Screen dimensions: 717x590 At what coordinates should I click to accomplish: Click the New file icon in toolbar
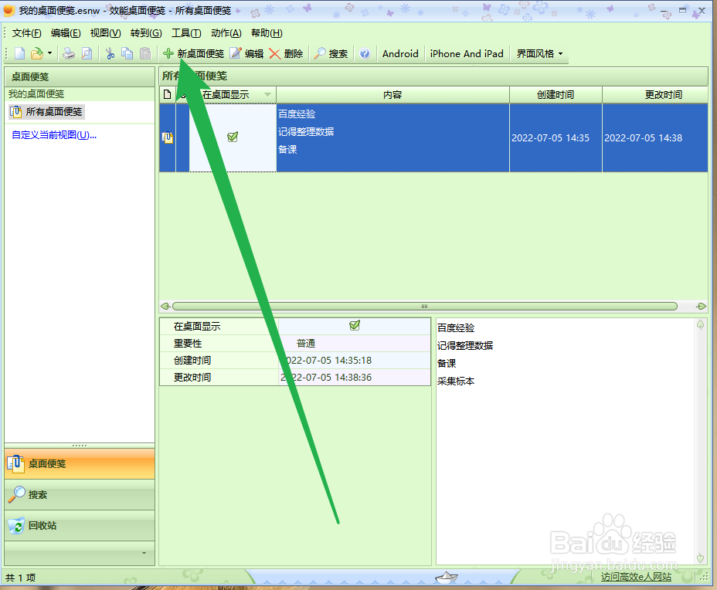[x=19, y=53]
